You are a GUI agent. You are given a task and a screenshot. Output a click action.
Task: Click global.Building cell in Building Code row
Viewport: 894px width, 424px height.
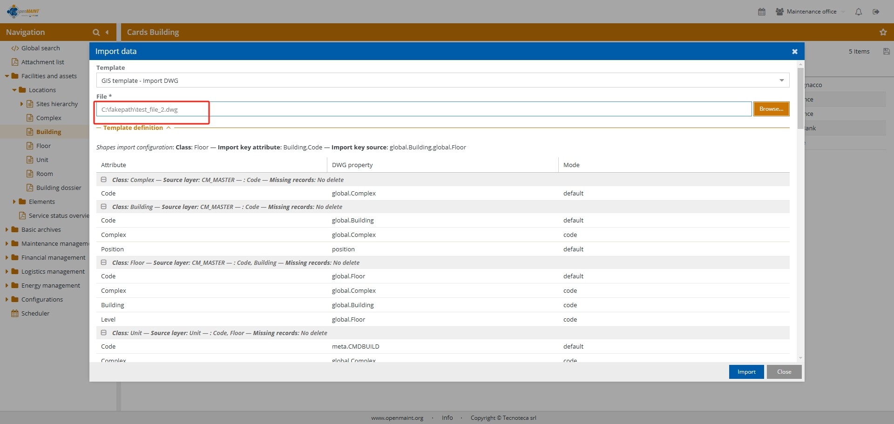353,220
